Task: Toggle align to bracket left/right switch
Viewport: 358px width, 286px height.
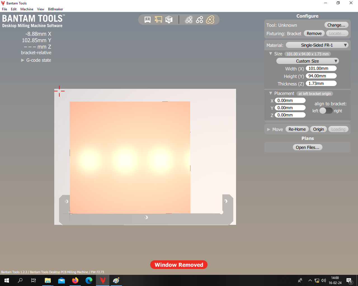Action: [326, 111]
